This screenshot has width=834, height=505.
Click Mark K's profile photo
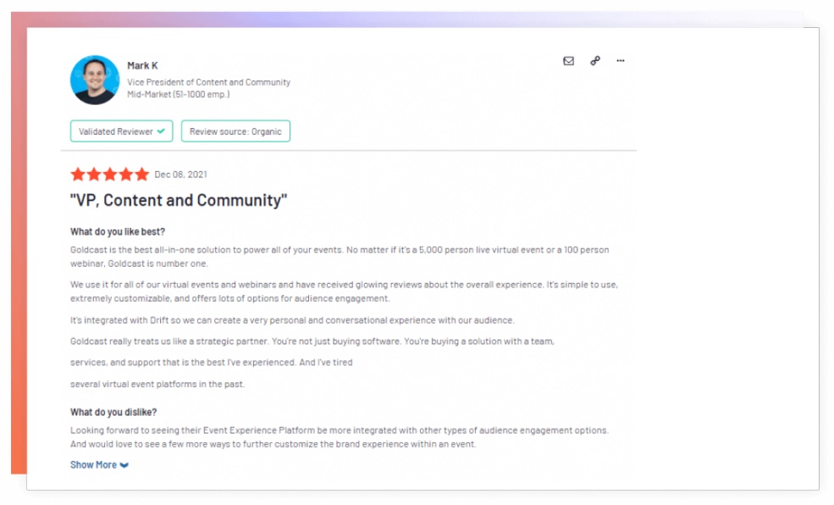(x=95, y=80)
